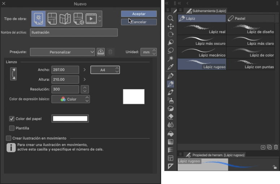
Task: Expand the A4 paper size dropdown
Action: (105, 70)
